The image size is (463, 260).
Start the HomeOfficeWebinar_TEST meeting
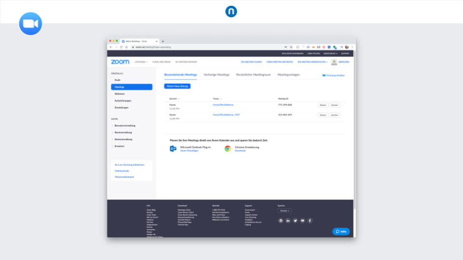coord(323,115)
